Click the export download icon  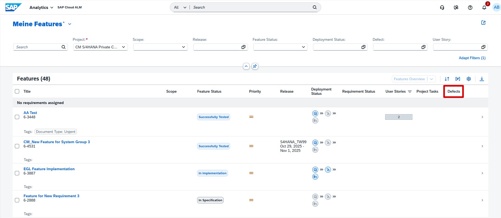482,79
